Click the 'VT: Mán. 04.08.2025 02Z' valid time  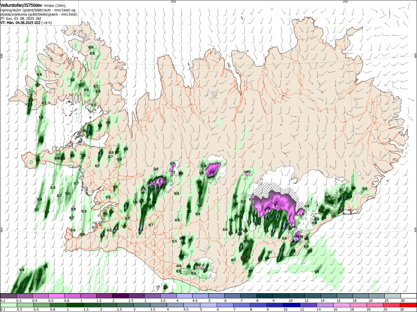pyautogui.click(x=20, y=23)
